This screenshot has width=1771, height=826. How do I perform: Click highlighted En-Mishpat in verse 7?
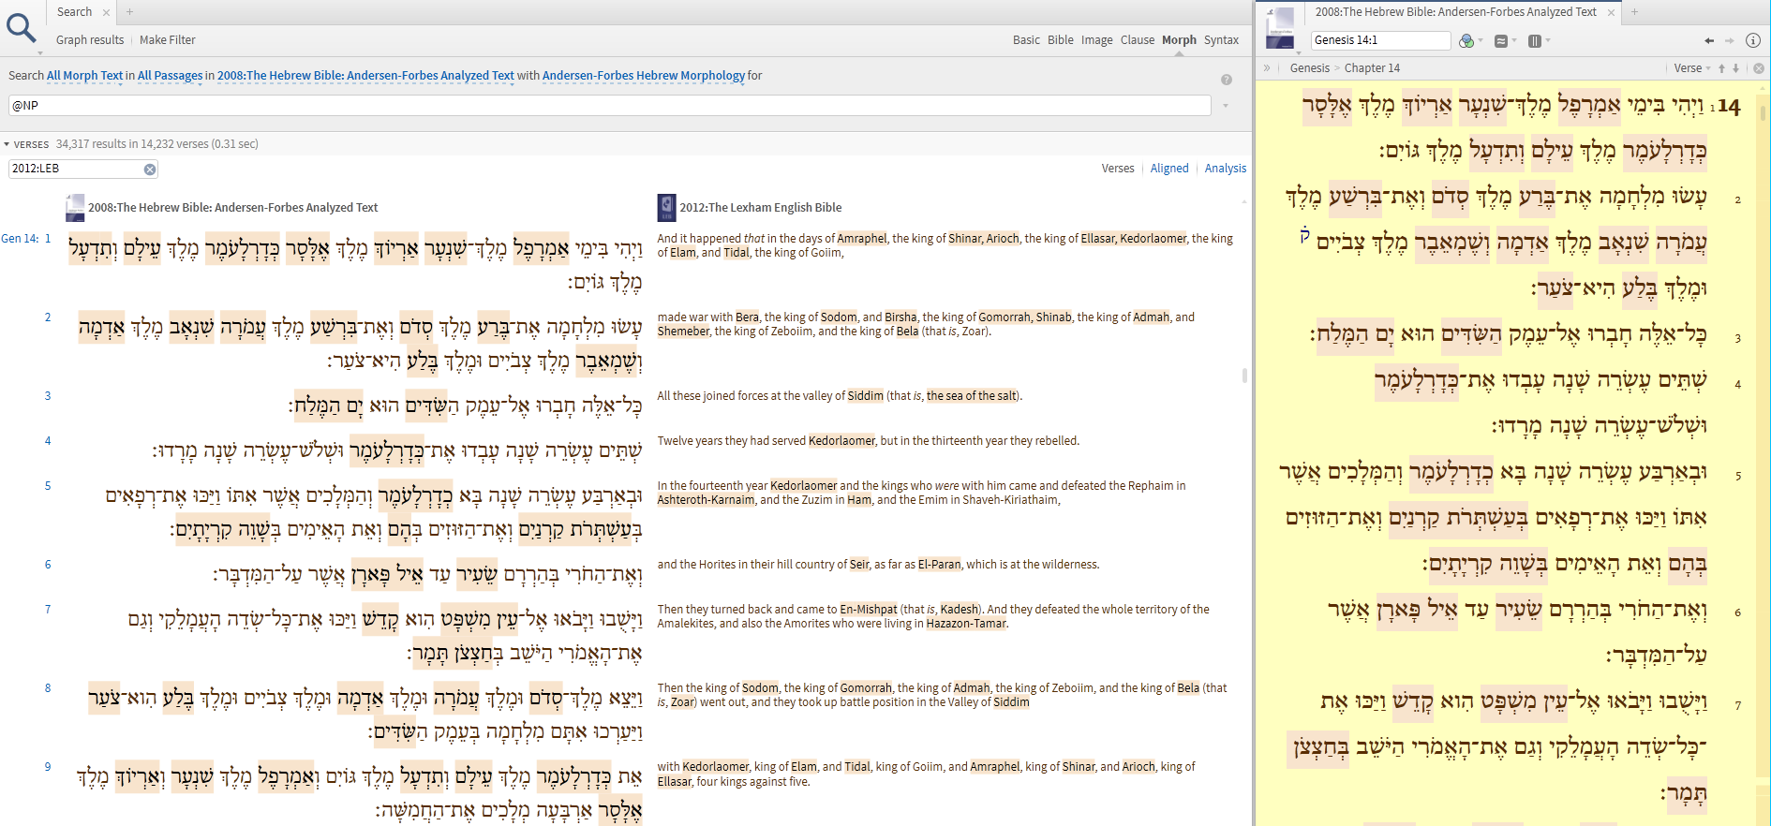(x=869, y=610)
